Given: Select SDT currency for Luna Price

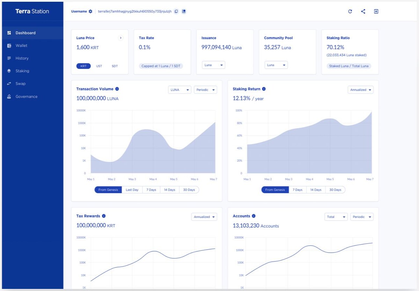Looking at the screenshot, I should [x=115, y=66].
